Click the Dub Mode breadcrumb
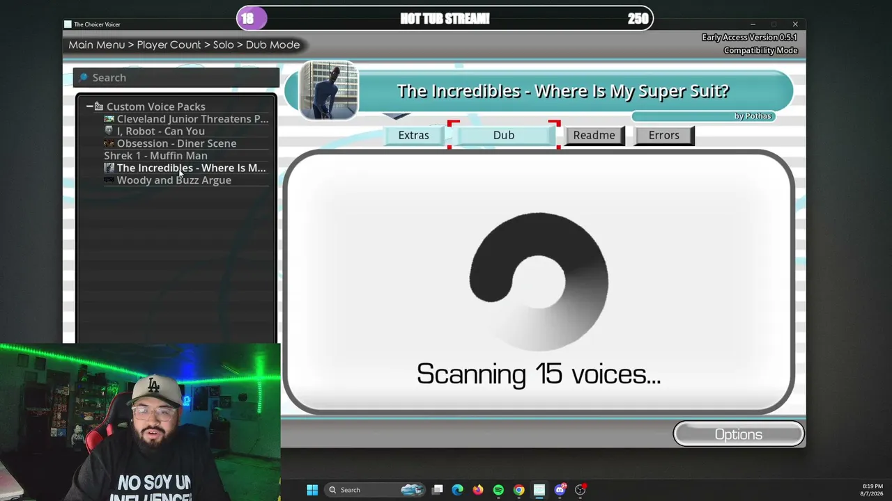The width and height of the screenshot is (892, 501). [272, 45]
